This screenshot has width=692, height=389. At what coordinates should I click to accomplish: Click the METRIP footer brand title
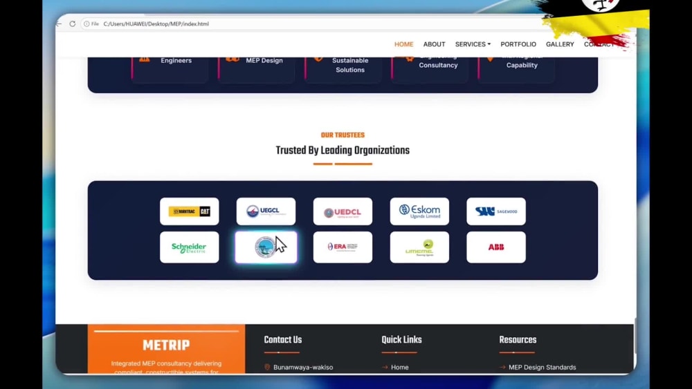(166, 345)
